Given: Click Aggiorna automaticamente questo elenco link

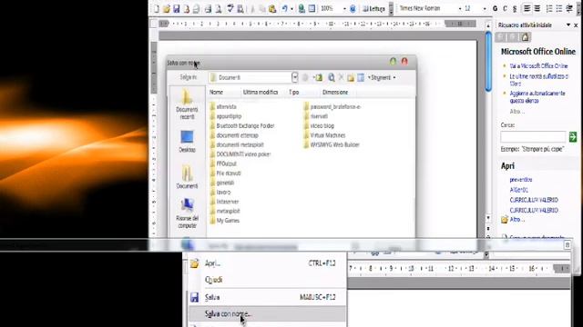Looking at the screenshot, I should click(537, 97).
